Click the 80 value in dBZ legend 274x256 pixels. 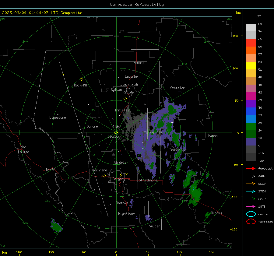[x=260, y=24]
